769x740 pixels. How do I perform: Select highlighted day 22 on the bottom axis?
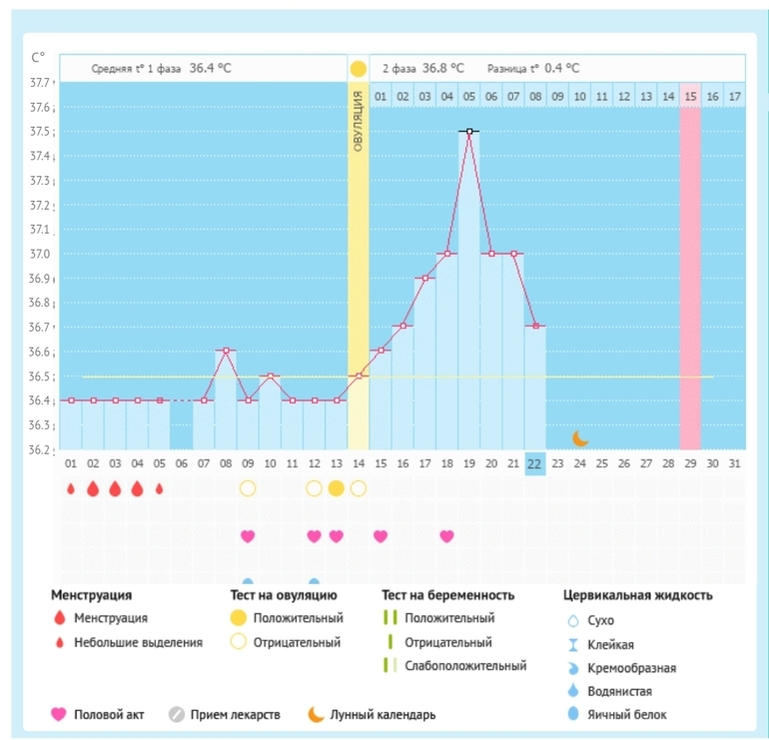click(x=535, y=463)
